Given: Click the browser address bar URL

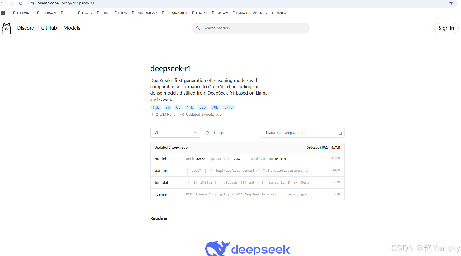Looking at the screenshot, I should tap(66, 3).
